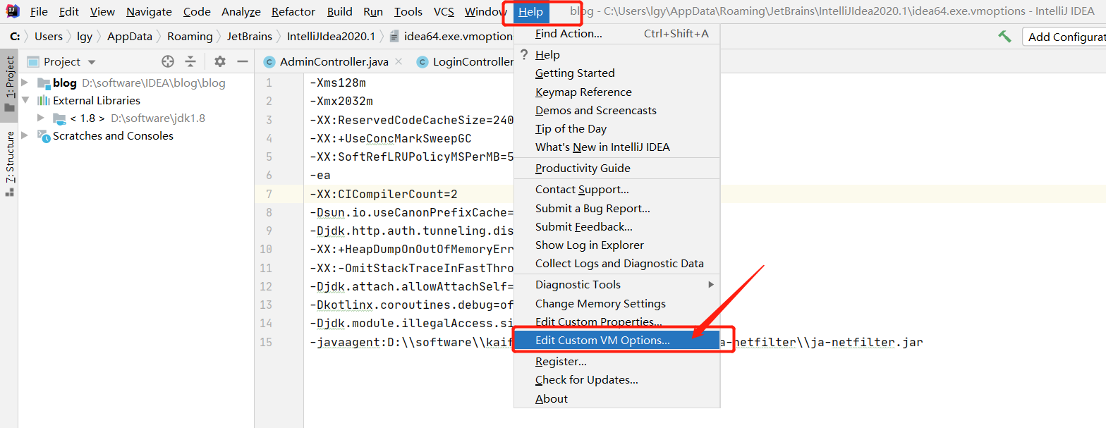The width and height of the screenshot is (1106, 428).
Task: Open Keymap Reference
Action: coord(616,92)
